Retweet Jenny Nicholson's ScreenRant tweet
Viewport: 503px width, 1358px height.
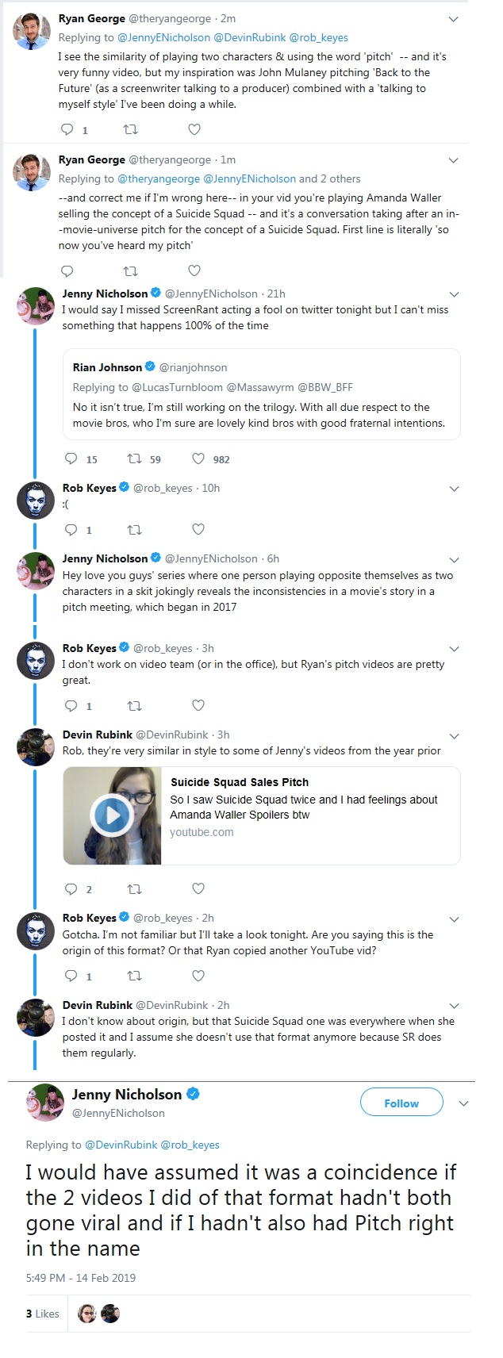pos(135,458)
